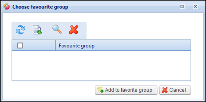Image resolution: width=206 pixels, height=102 pixels.
Task: Click the Choose favourite group title bar
Action: (x=92, y=6)
